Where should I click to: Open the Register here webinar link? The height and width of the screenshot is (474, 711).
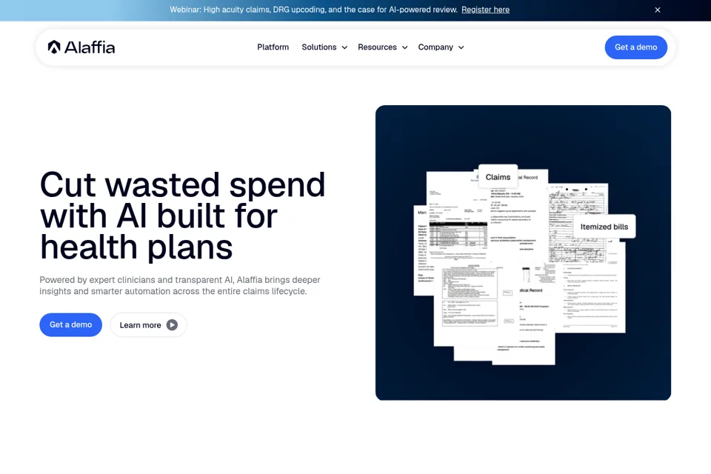[485, 10]
